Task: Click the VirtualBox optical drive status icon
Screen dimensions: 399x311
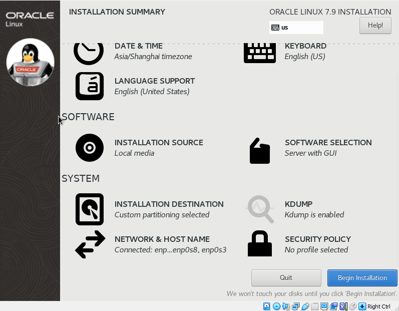Action: click(276, 306)
